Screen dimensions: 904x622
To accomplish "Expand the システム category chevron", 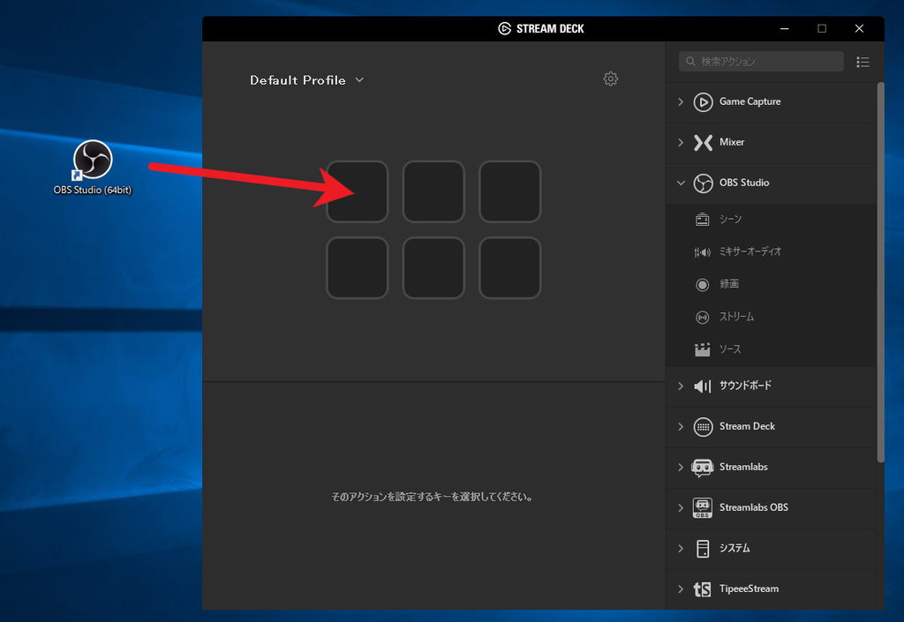I will coord(681,548).
